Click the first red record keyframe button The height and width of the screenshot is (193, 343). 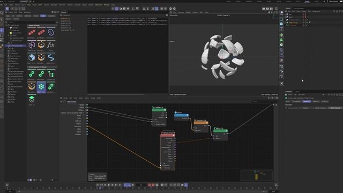click(x=150, y=185)
